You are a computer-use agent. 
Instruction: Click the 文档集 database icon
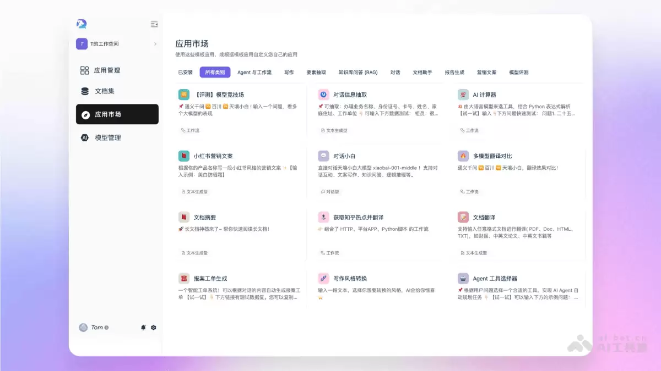85,91
